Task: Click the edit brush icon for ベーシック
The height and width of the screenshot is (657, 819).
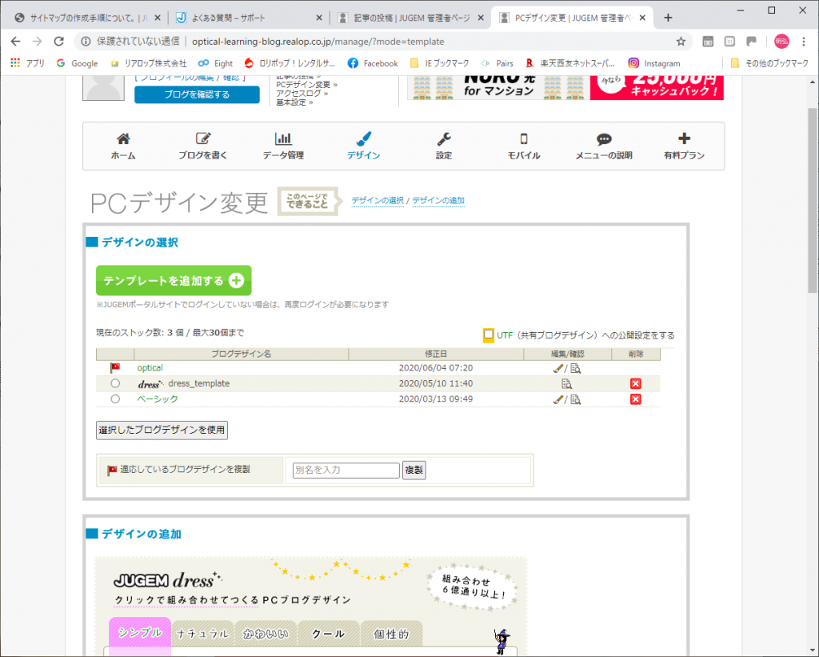Action: point(557,400)
